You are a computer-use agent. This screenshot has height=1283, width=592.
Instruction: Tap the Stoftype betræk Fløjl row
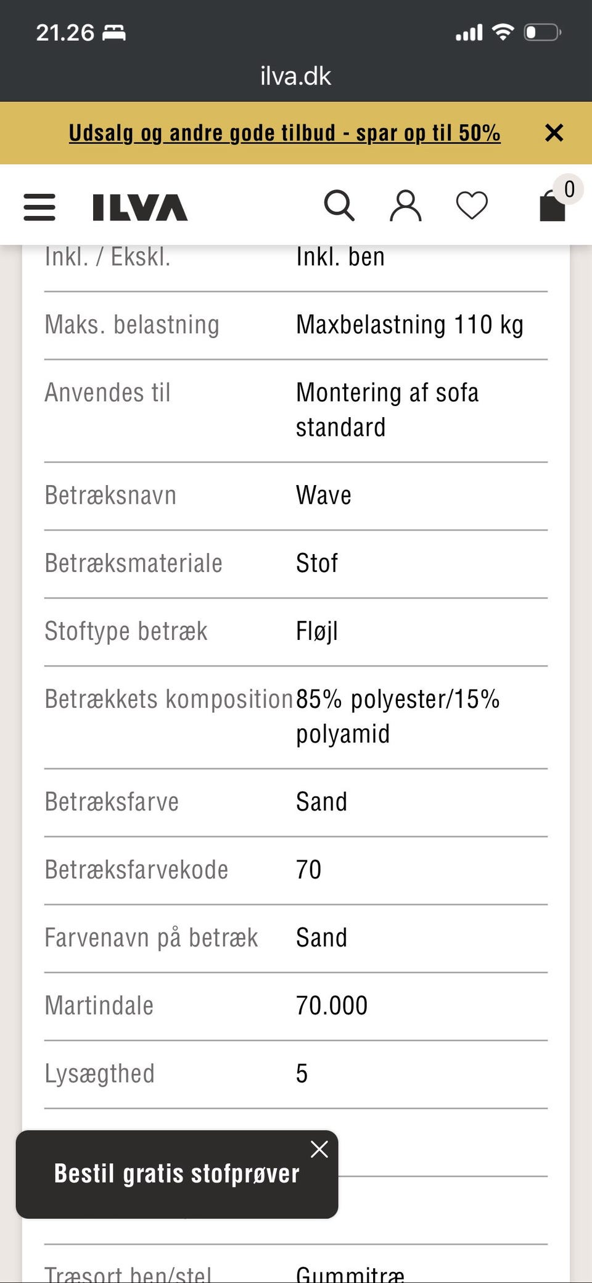(x=296, y=631)
